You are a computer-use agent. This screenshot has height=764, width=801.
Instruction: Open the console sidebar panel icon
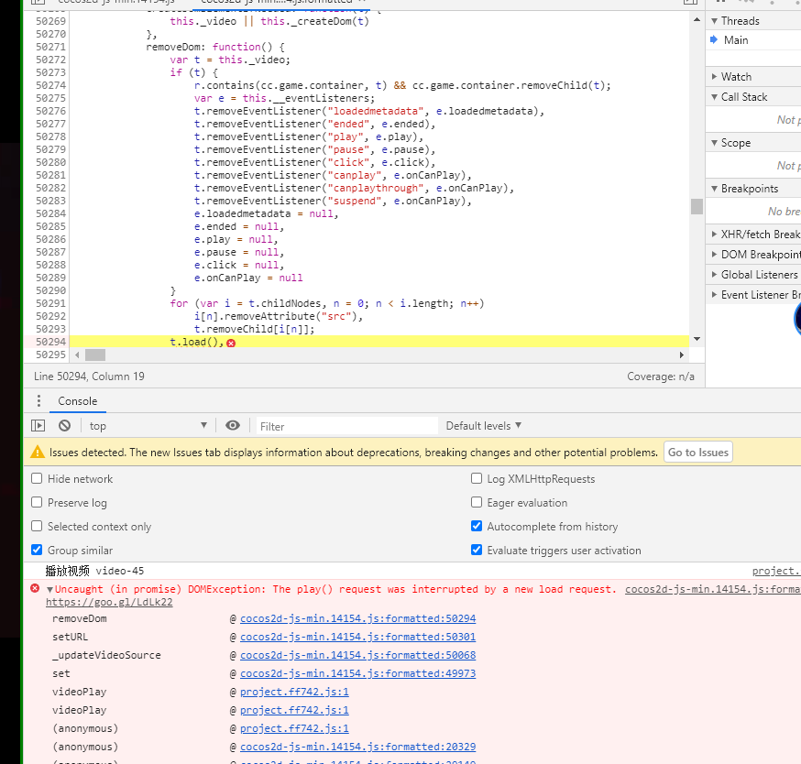(x=38, y=425)
